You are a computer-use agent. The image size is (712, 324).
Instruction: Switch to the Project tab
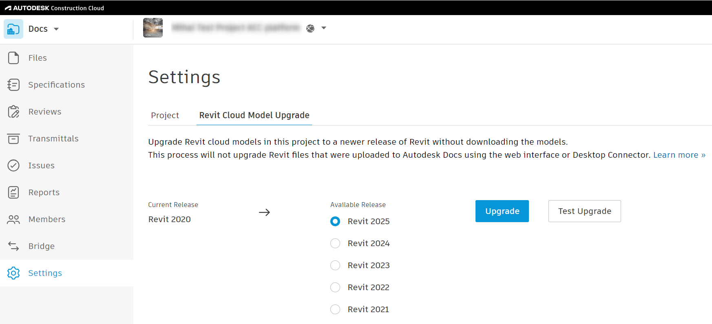(165, 115)
